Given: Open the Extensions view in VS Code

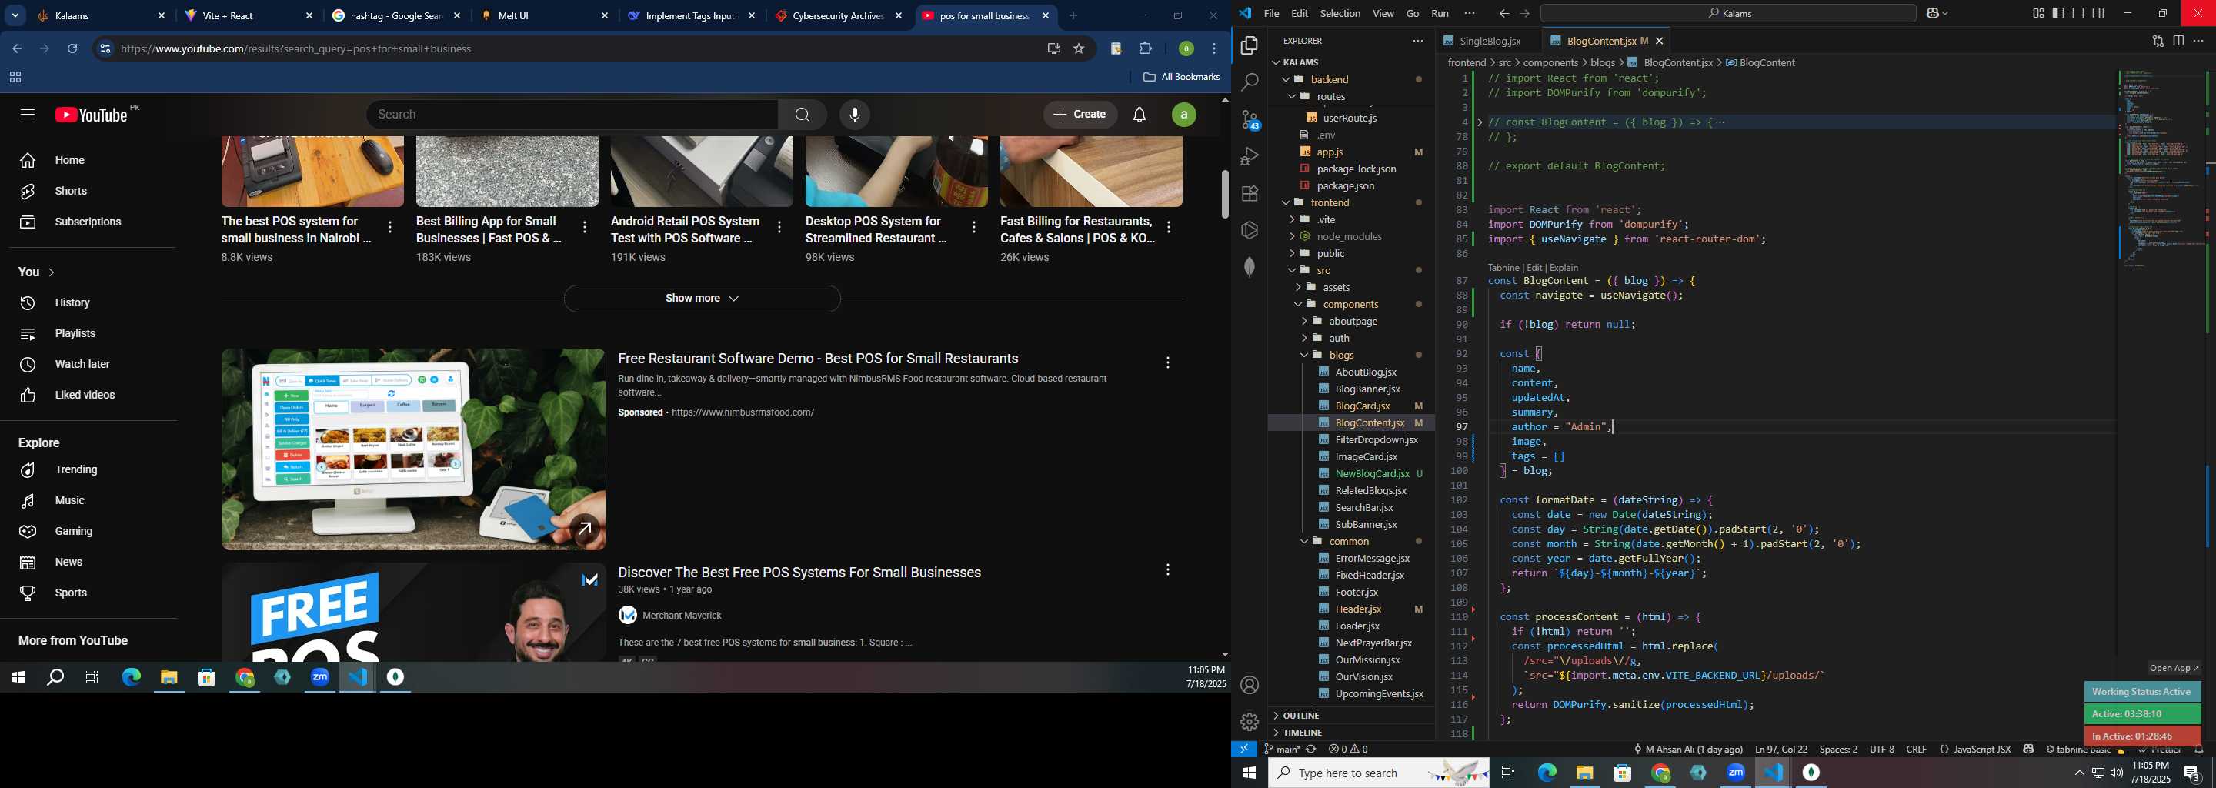Looking at the screenshot, I should 1249,194.
